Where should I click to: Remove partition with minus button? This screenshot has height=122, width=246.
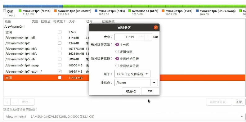click(x=15, y=102)
